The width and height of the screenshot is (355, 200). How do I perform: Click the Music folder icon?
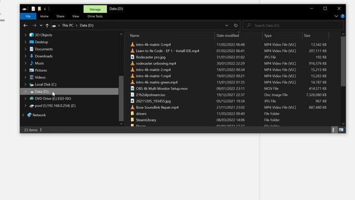click(x=32, y=63)
